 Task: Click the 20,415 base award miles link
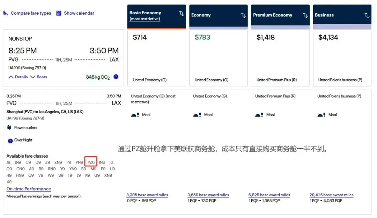click(x=331, y=195)
